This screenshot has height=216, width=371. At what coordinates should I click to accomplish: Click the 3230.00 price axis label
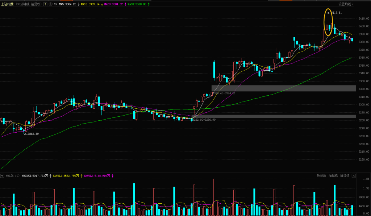click(x=364, y=159)
